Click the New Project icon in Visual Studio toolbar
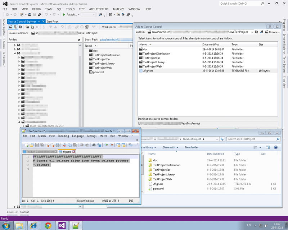The height and width of the screenshot is (230, 288). [x=22, y=14]
